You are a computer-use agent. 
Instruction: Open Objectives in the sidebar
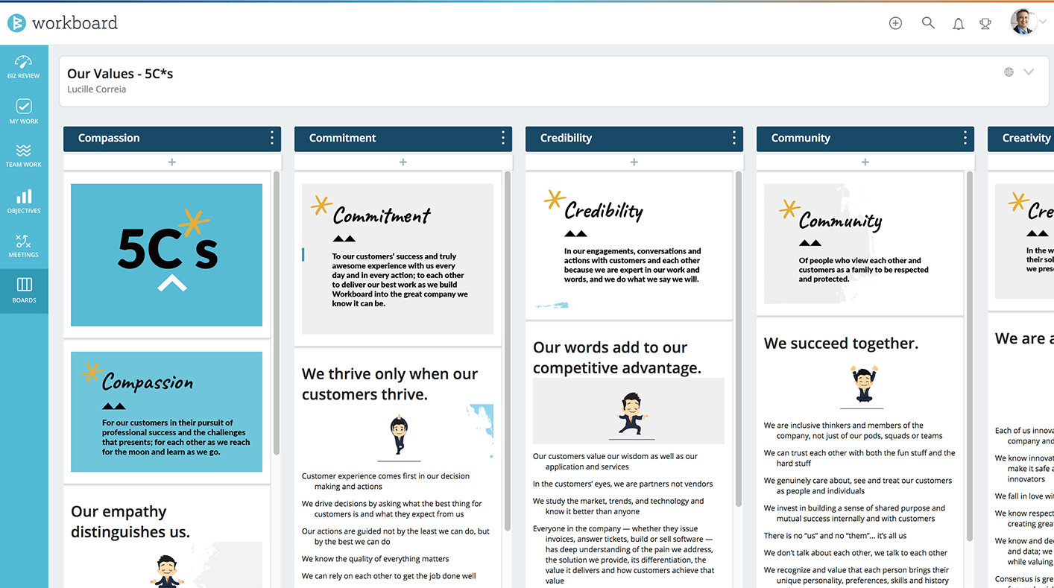(24, 201)
